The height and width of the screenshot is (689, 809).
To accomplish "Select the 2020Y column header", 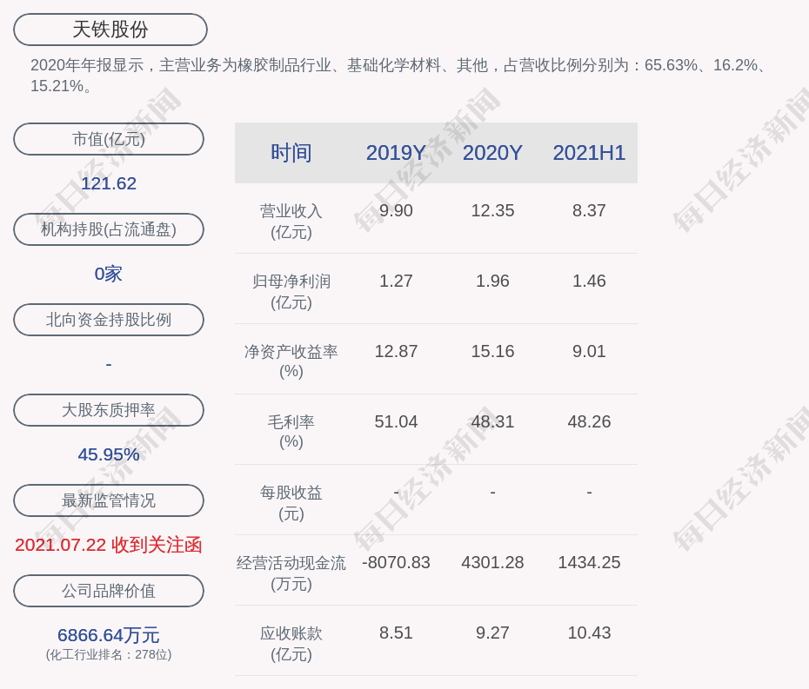I will tap(492, 153).
